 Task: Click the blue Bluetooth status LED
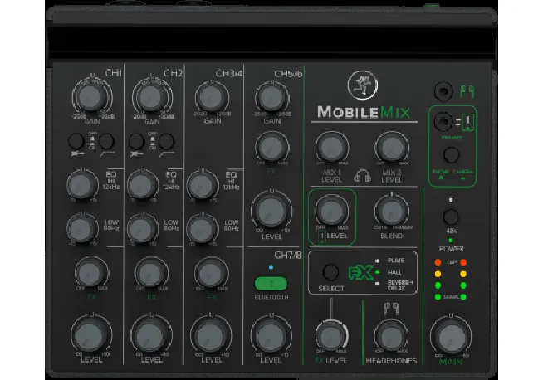271,267
